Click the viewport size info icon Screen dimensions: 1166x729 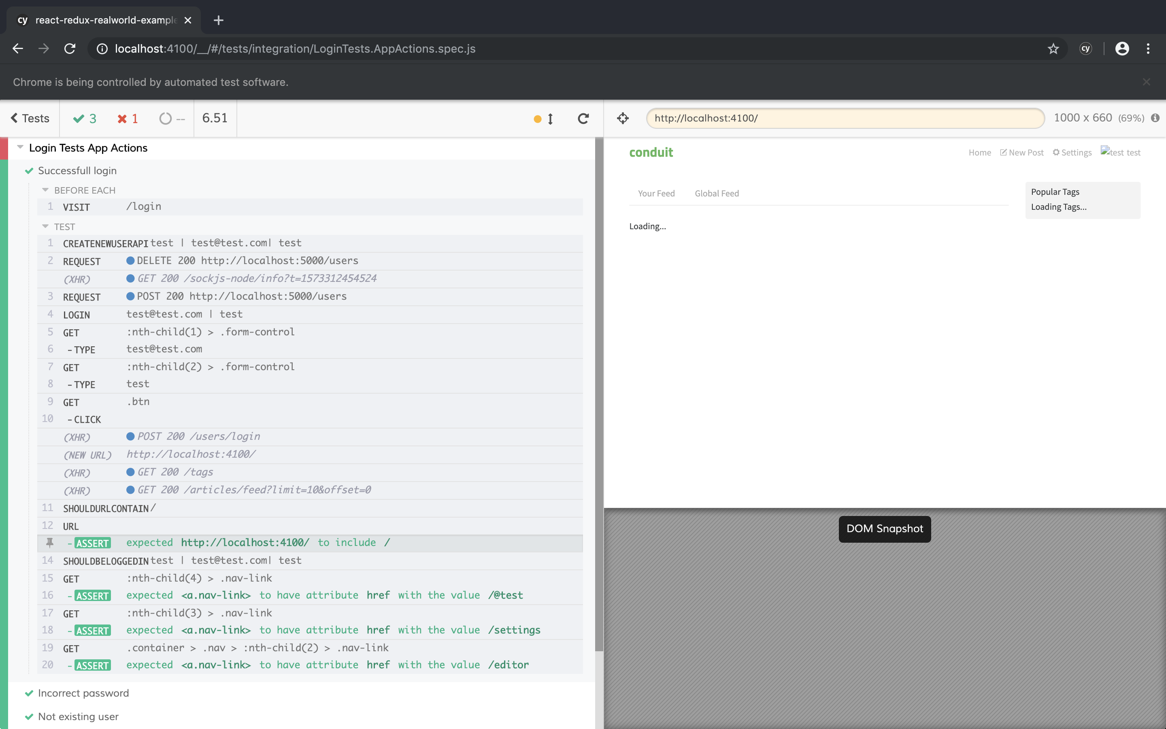(x=1155, y=118)
